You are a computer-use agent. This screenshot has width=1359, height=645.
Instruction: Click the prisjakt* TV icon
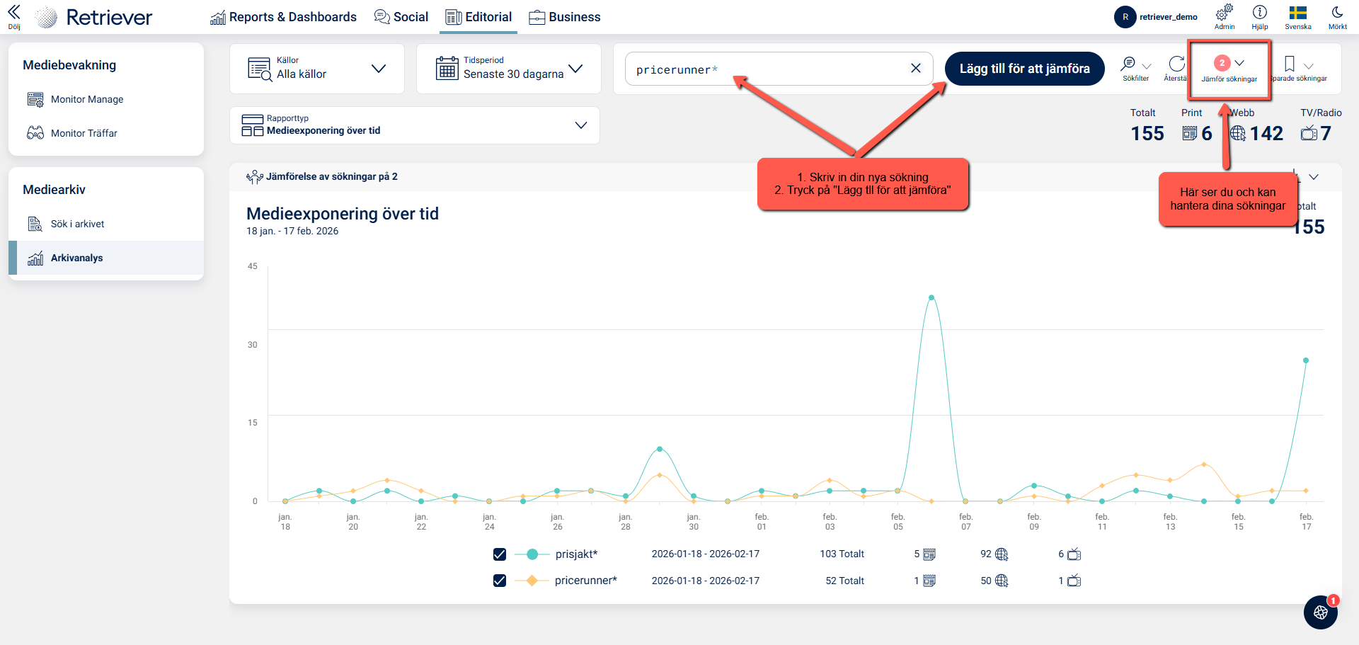point(1074,554)
